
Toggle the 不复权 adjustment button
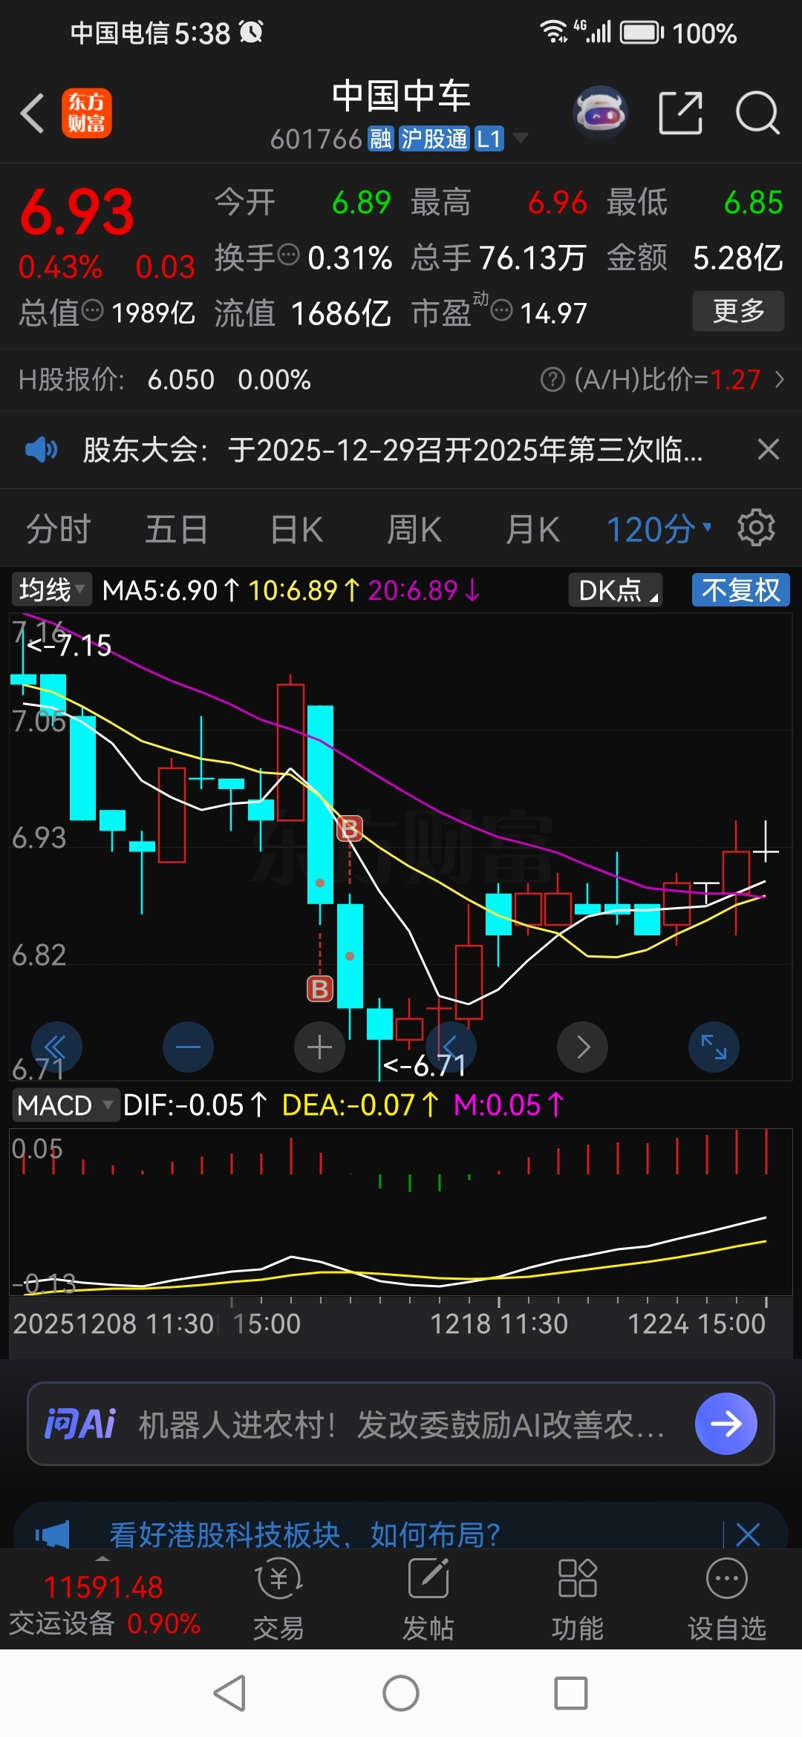coord(740,590)
